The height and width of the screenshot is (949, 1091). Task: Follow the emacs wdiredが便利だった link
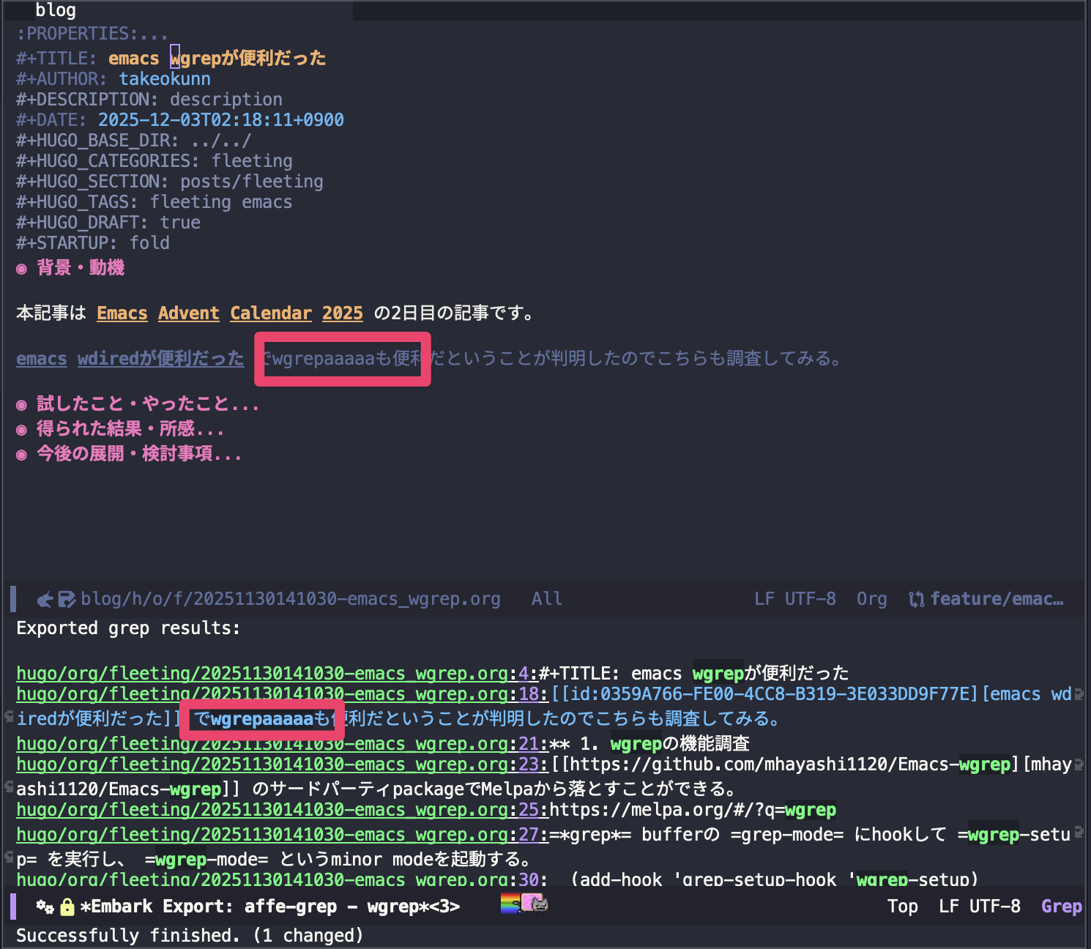(130, 359)
